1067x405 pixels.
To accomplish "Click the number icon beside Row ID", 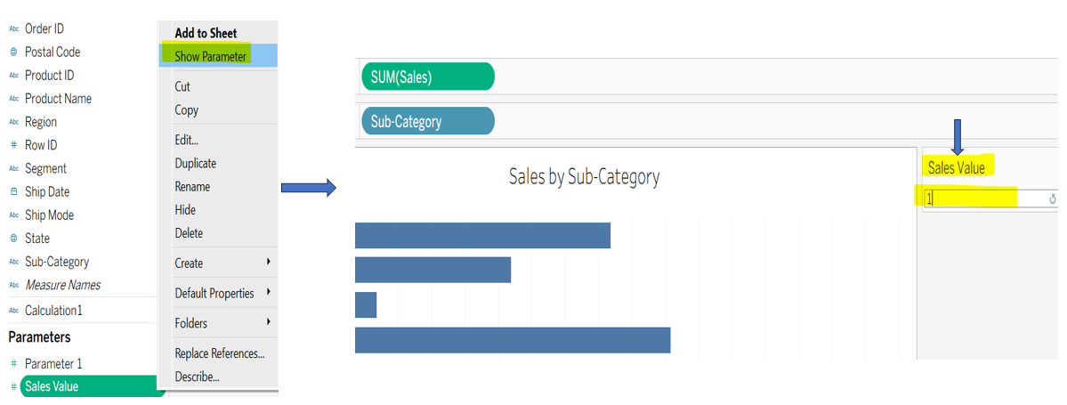I will click(13, 145).
